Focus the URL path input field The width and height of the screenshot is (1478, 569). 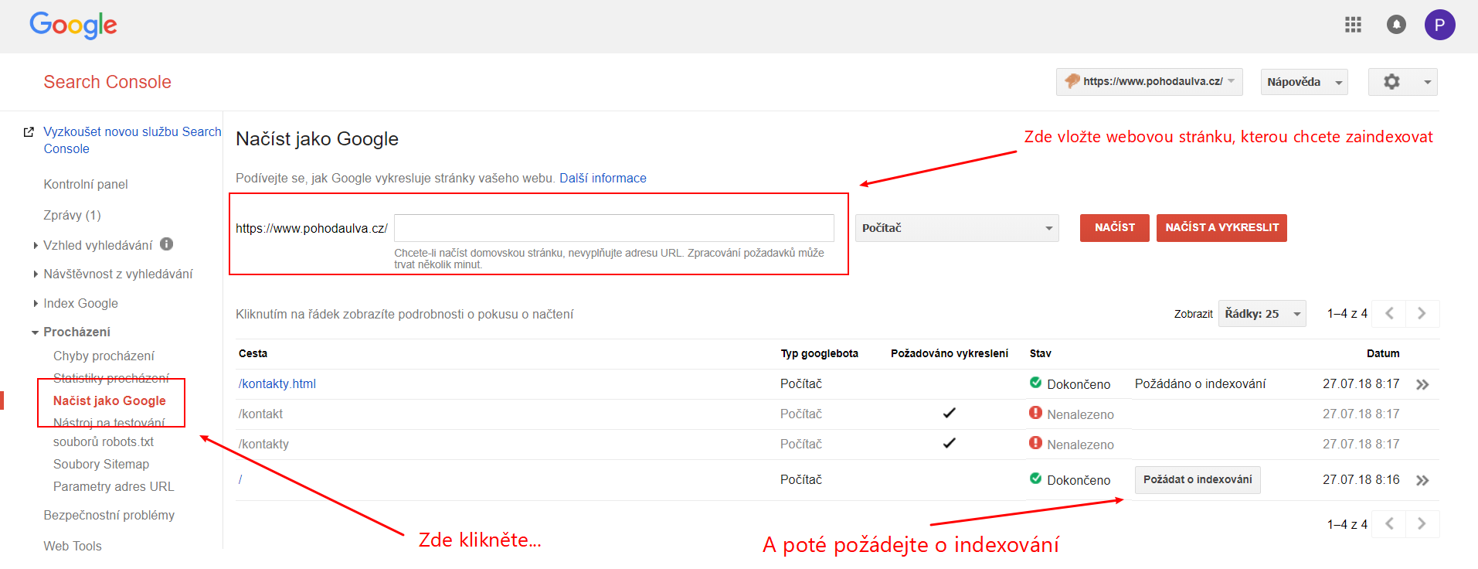pos(614,228)
